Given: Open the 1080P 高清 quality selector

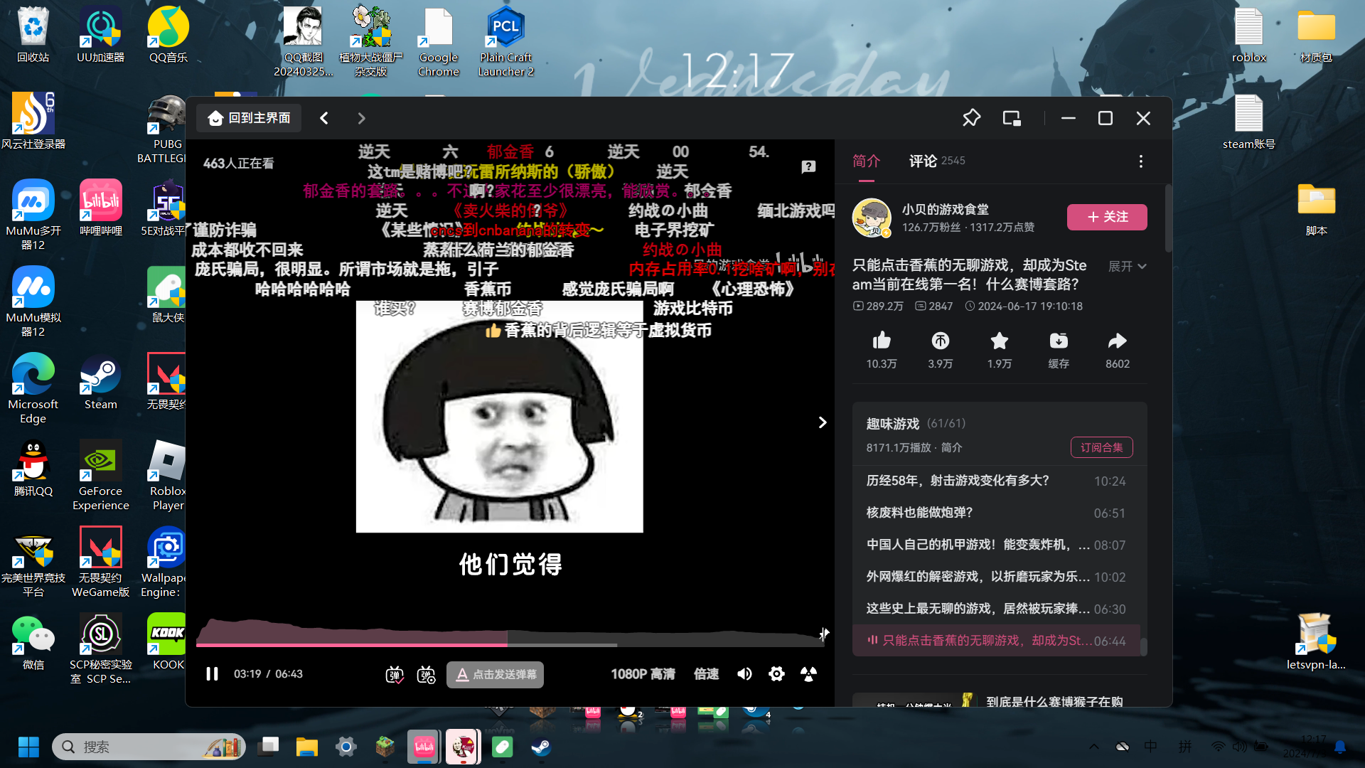Looking at the screenshot, I should point(643,674).
